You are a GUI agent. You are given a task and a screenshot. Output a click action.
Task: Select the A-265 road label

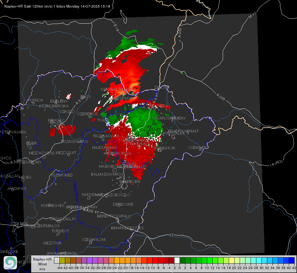pyautogui.click(x=221, y=97)
